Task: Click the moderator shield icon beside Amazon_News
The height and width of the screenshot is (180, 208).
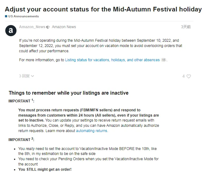Action: (48, 27)
